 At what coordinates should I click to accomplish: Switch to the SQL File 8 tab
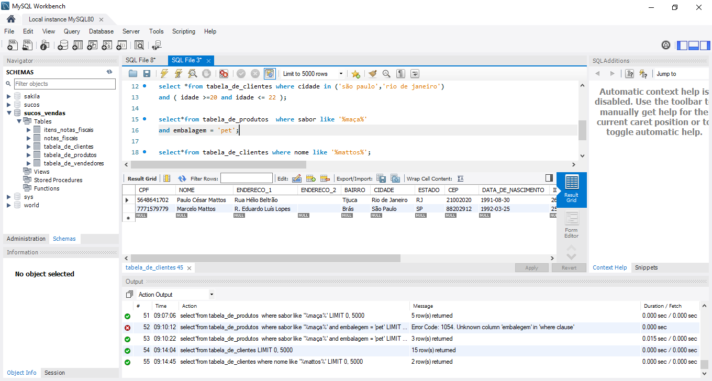coord(141,60)
